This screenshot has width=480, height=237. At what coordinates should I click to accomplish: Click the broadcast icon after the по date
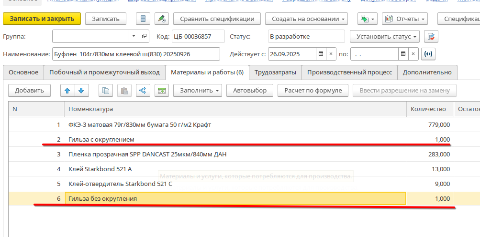[x=428, y=54]
